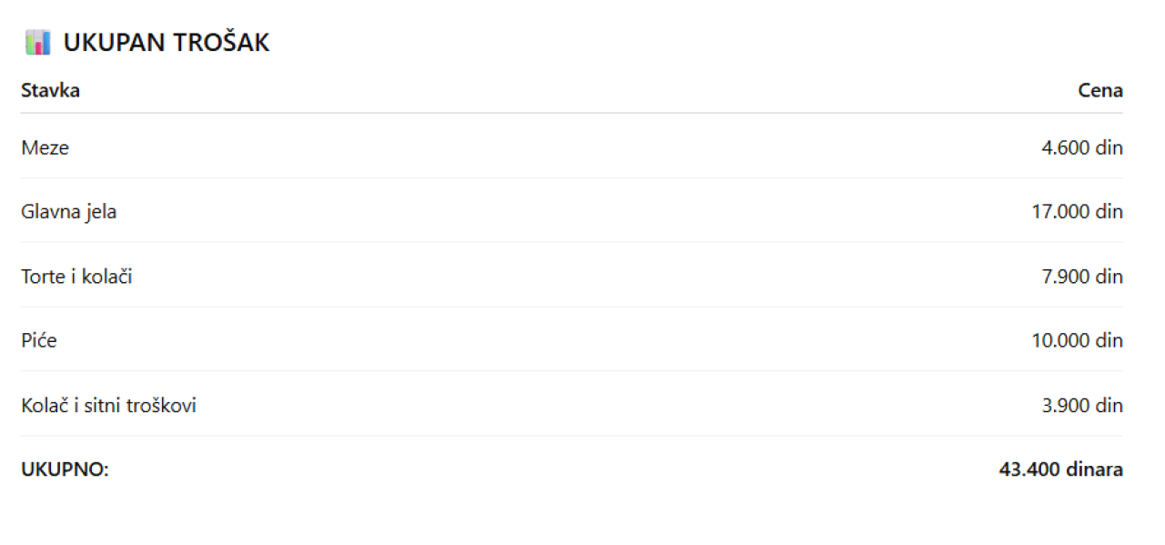This screenshot has height=545, width=1165.
Task: Select the Meze row label
Action: [45, 147]
